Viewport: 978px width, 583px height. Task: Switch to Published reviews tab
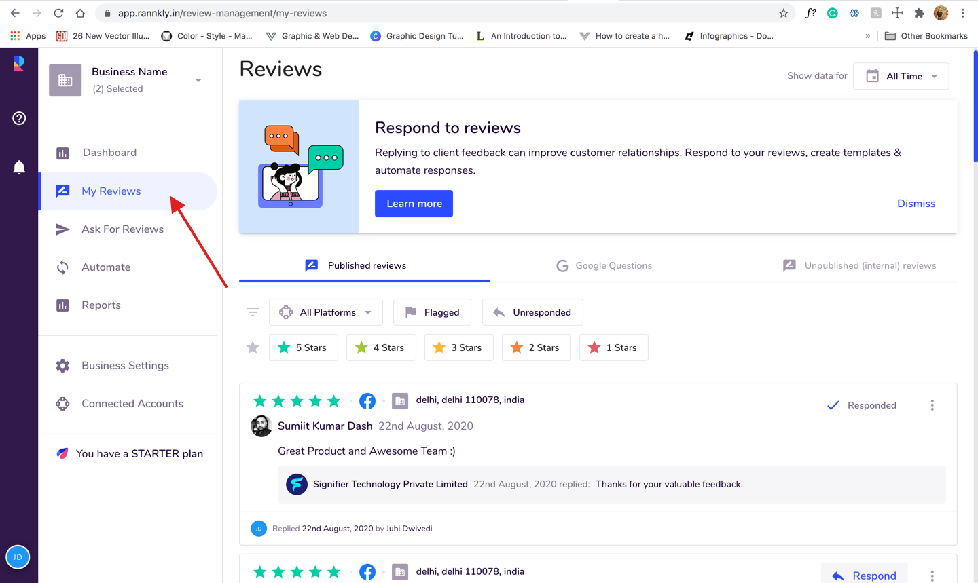[365, 265]
